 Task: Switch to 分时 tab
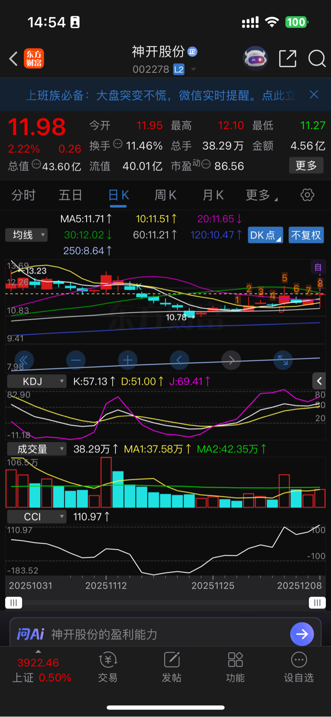click(x=24, y=195)
